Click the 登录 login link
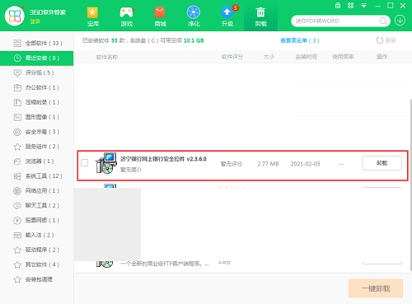The width and height of the screenshot is (412, 304). coord(35,21)
